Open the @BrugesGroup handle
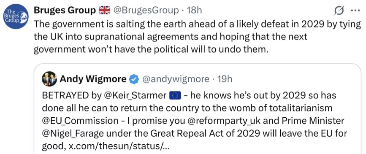This screenshot has width=366, height=154. 146,10
